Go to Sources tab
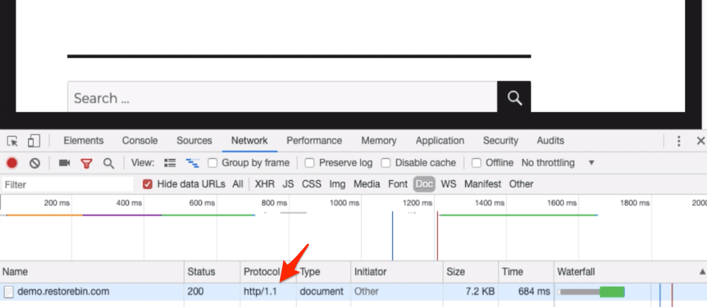The image size is (707, 307). tap(194, 141)
